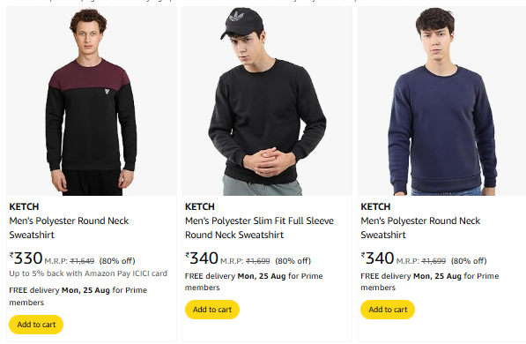Open the navy blue sweatshirt image
This screenshot has width=526, height=344.
pyautogui.click(x=442, y=101)
